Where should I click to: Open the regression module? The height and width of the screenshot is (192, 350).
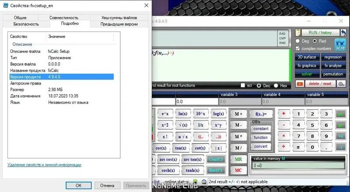(x=333, y=57)
